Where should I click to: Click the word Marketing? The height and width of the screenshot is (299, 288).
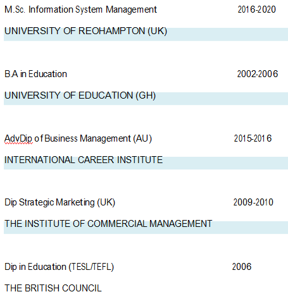75,203
